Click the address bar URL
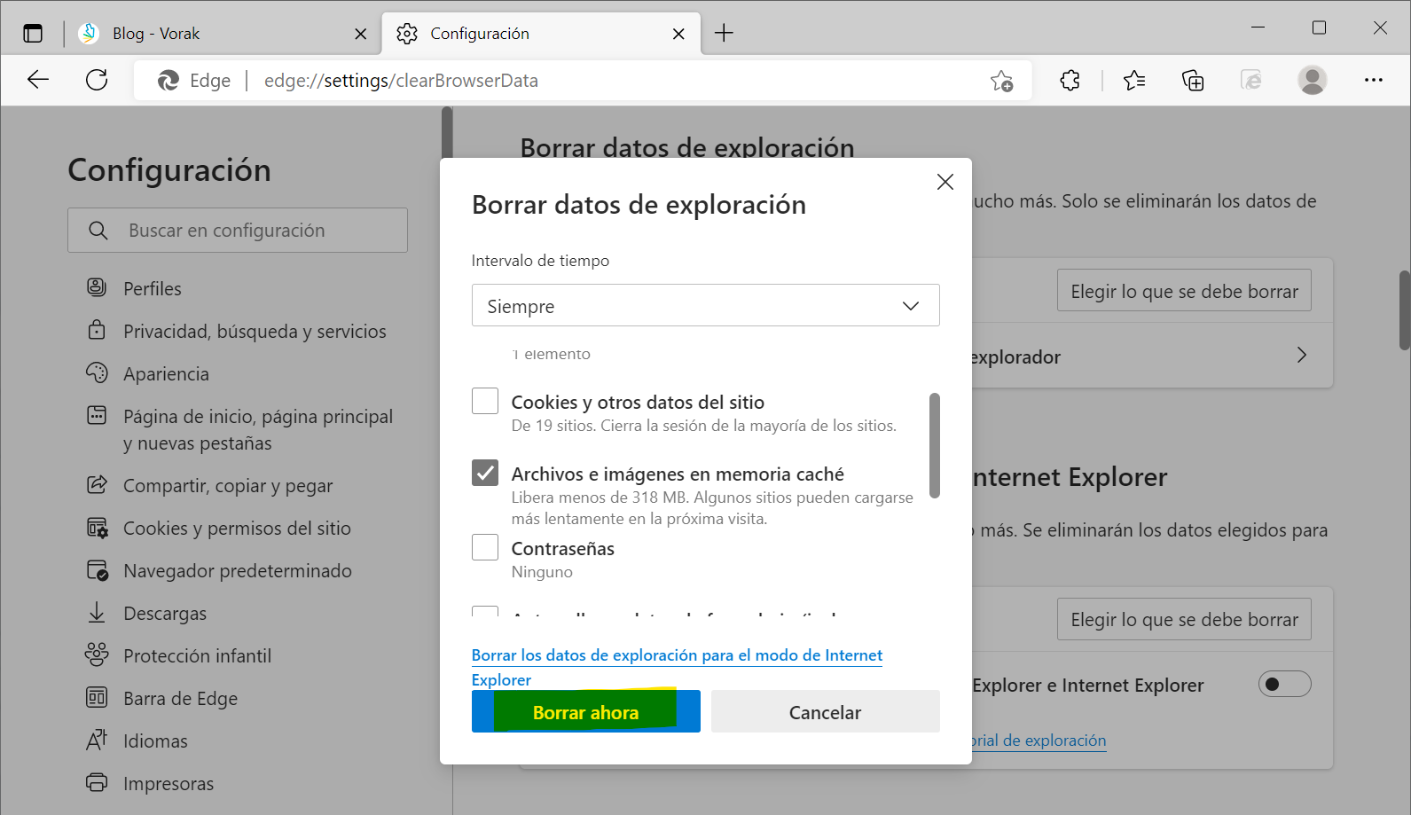 (x=401, y=81)
